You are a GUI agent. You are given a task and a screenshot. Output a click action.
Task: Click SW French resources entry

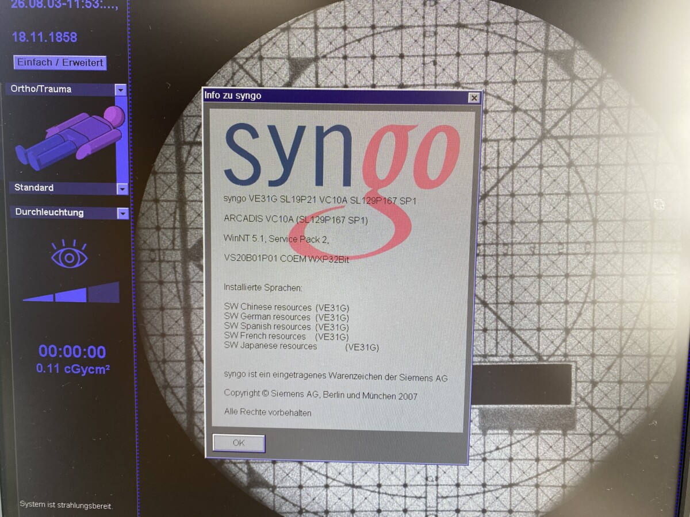(x=286, y=336)
